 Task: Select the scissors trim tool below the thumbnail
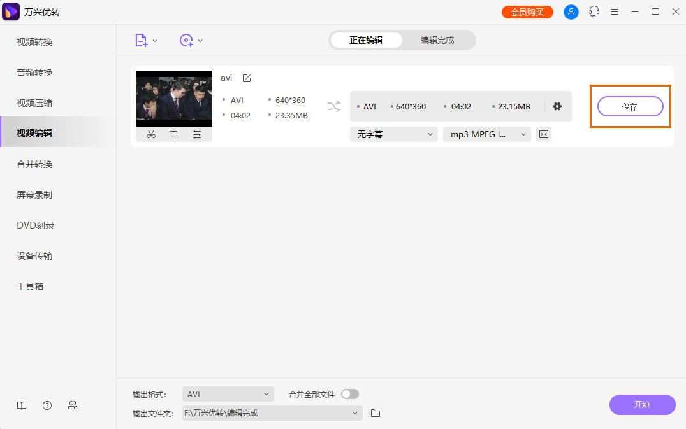150,134
